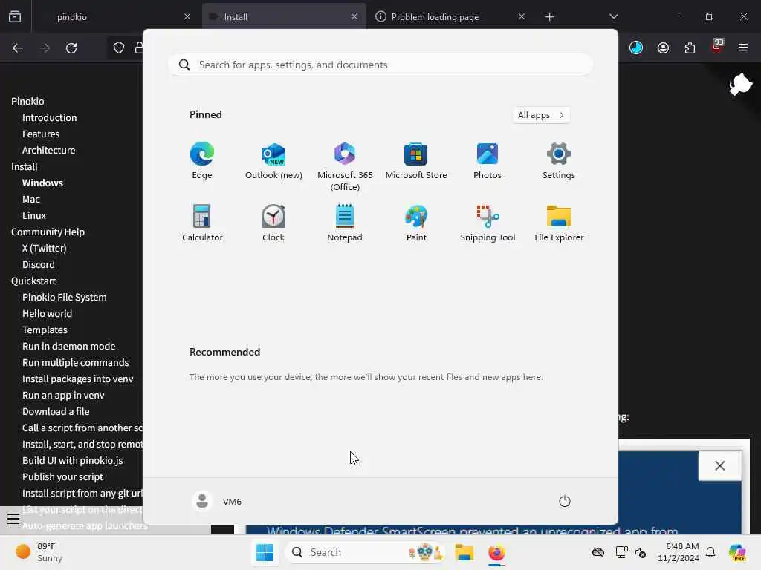761x570 pixels.
Task: Switch to the Install browser tab
Action: click(x=284, y=16)
